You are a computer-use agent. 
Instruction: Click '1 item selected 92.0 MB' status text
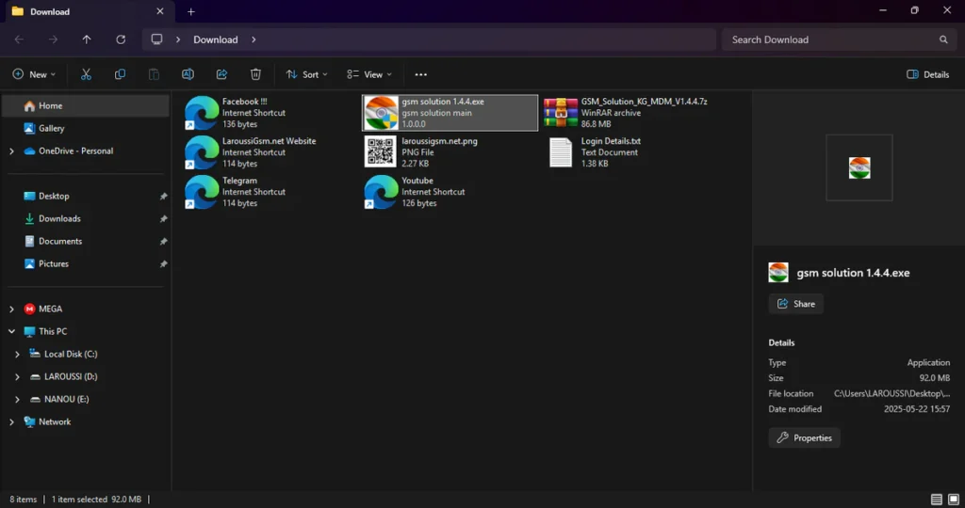(97, 500)
